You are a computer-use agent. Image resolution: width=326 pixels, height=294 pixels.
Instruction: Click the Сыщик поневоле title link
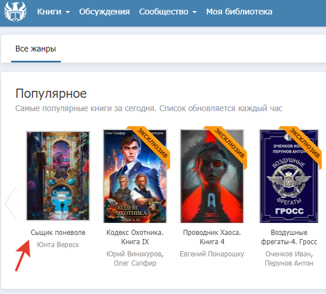click(x=58, y=233)
